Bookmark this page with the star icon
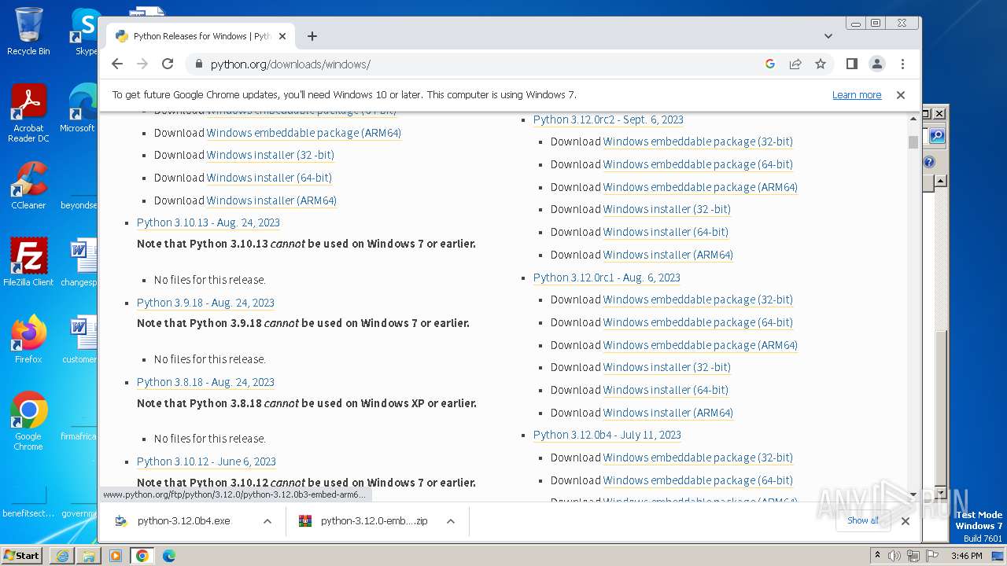 tap(821, 64)
